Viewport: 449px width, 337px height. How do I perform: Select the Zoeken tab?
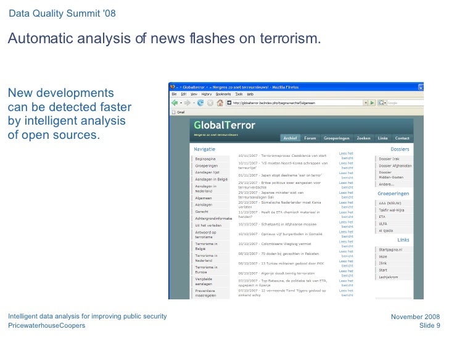point(363,138)
